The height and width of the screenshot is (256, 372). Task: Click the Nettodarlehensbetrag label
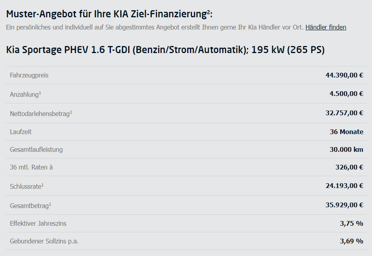[x=41, y=113]
